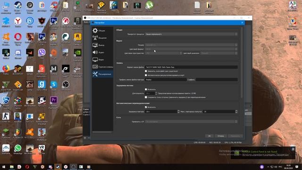
Task: Open the VRChat desktop icon
Action: pyautogui.click(x=42, y=149)
